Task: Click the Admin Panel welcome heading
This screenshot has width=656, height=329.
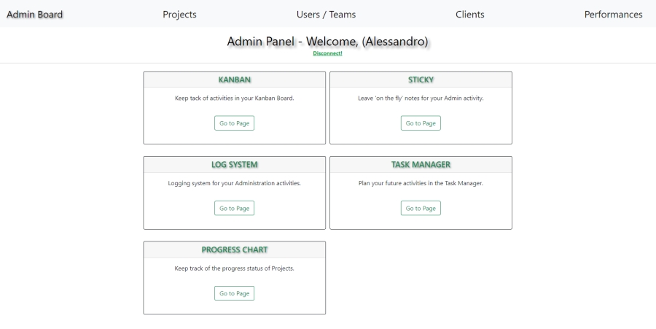Action: coord(327,42)
